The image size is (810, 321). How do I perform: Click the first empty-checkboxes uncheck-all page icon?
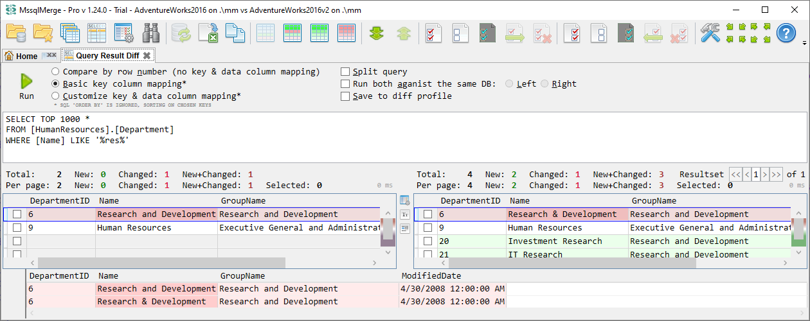pyautogui.click(x=461, y=33)
